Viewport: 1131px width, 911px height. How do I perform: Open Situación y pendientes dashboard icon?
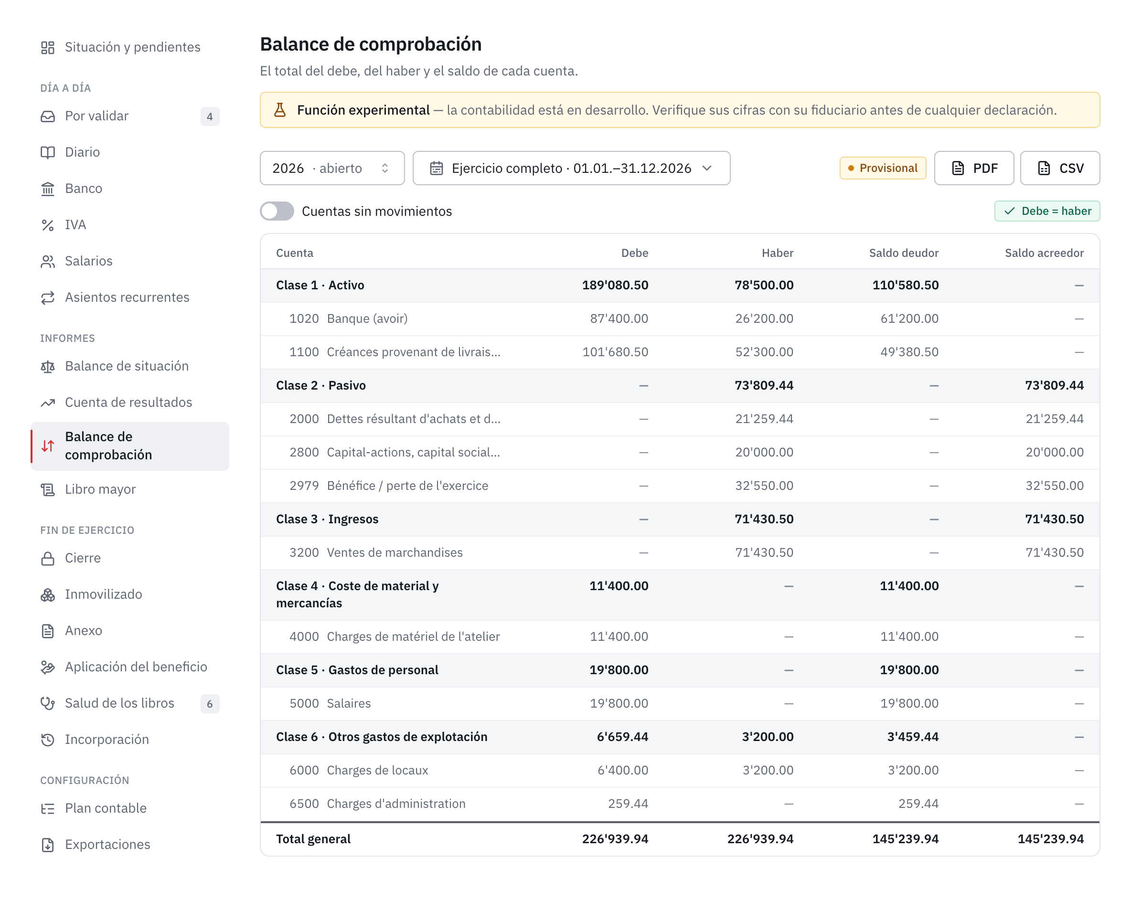(x=48, y=47)
